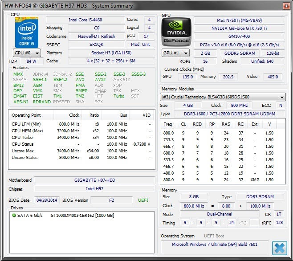293x261 pixels.
Task: Select the XMP timing row
Action: tap(223, 179)
